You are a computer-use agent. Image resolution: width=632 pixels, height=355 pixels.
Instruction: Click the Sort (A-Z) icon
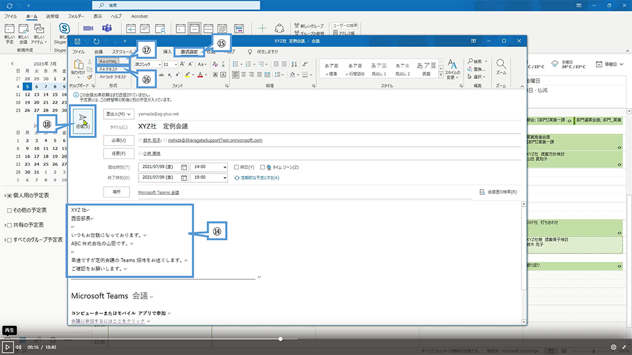click(x=295, y=64)
